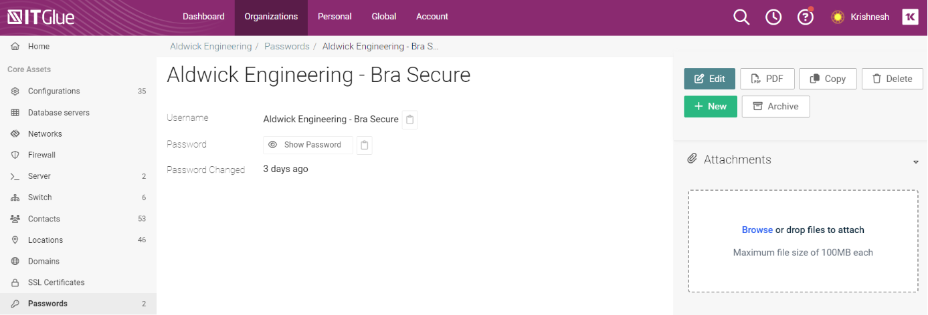Export the entry with PDF button
The width and height of the screenshot is (928, 315).
(767, 79)
